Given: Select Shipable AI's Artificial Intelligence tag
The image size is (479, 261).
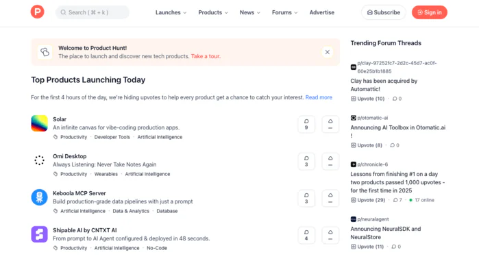Looking at the screenshot, I should [116, 248].
